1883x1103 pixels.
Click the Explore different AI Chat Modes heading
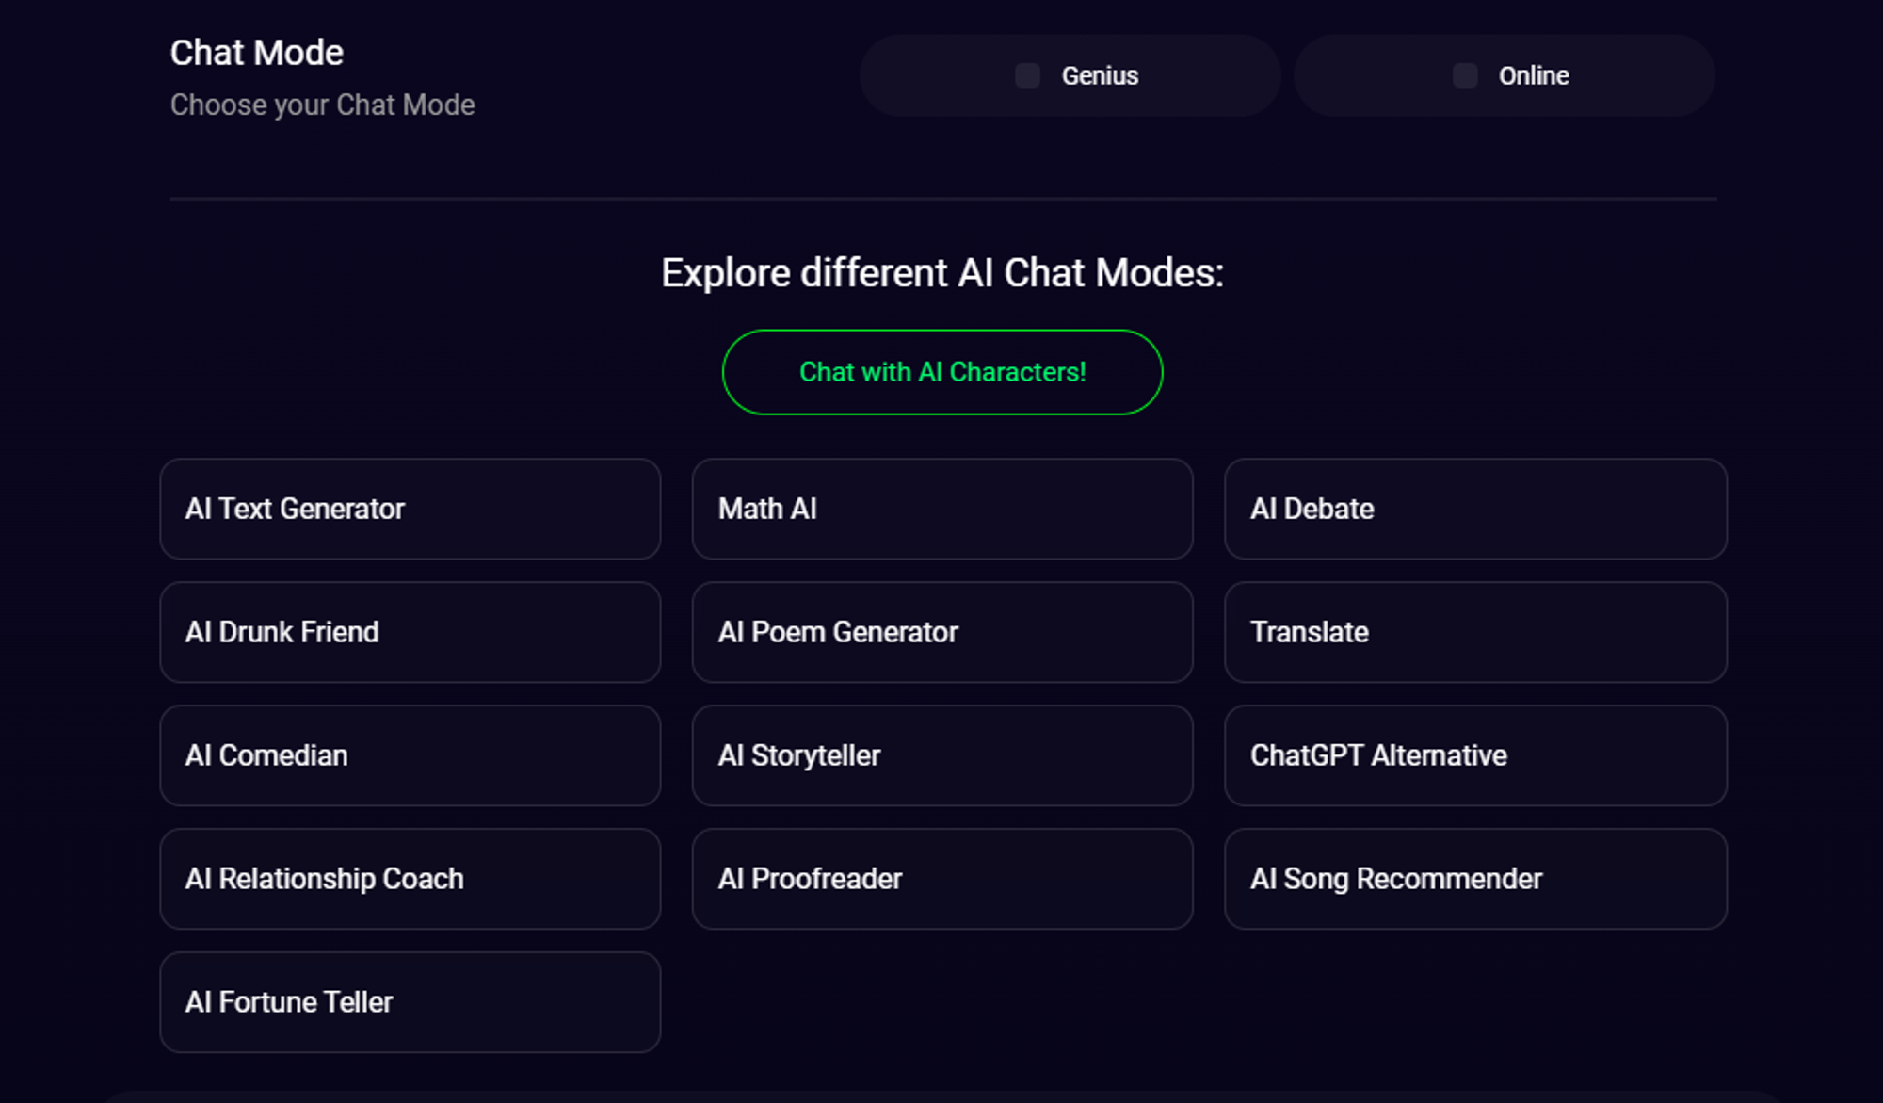(942, 273)
